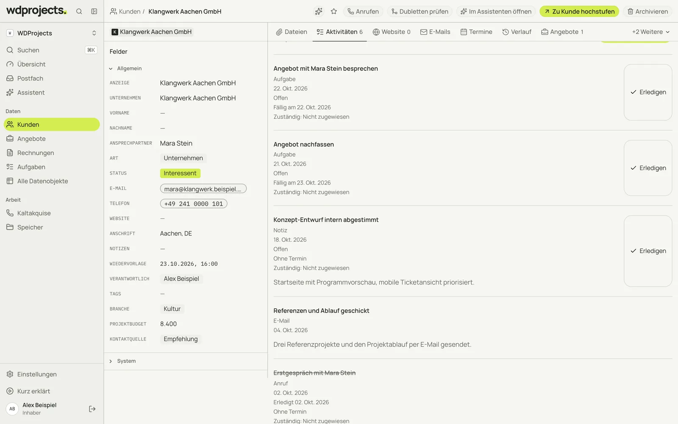
Task: Click the phone number +49 241 0000 101
Action: pyautogui.click(x=194, y=204)
